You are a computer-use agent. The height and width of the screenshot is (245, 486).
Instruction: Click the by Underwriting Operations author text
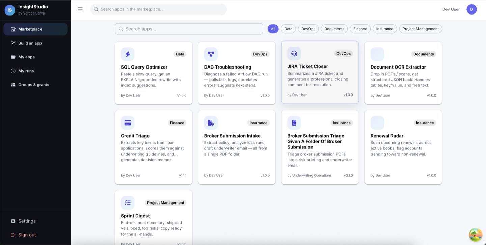309,175
